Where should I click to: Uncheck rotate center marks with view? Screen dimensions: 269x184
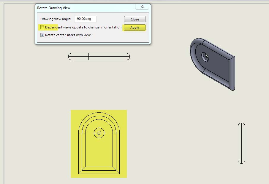pyautogui.click(x=43, y=35)
